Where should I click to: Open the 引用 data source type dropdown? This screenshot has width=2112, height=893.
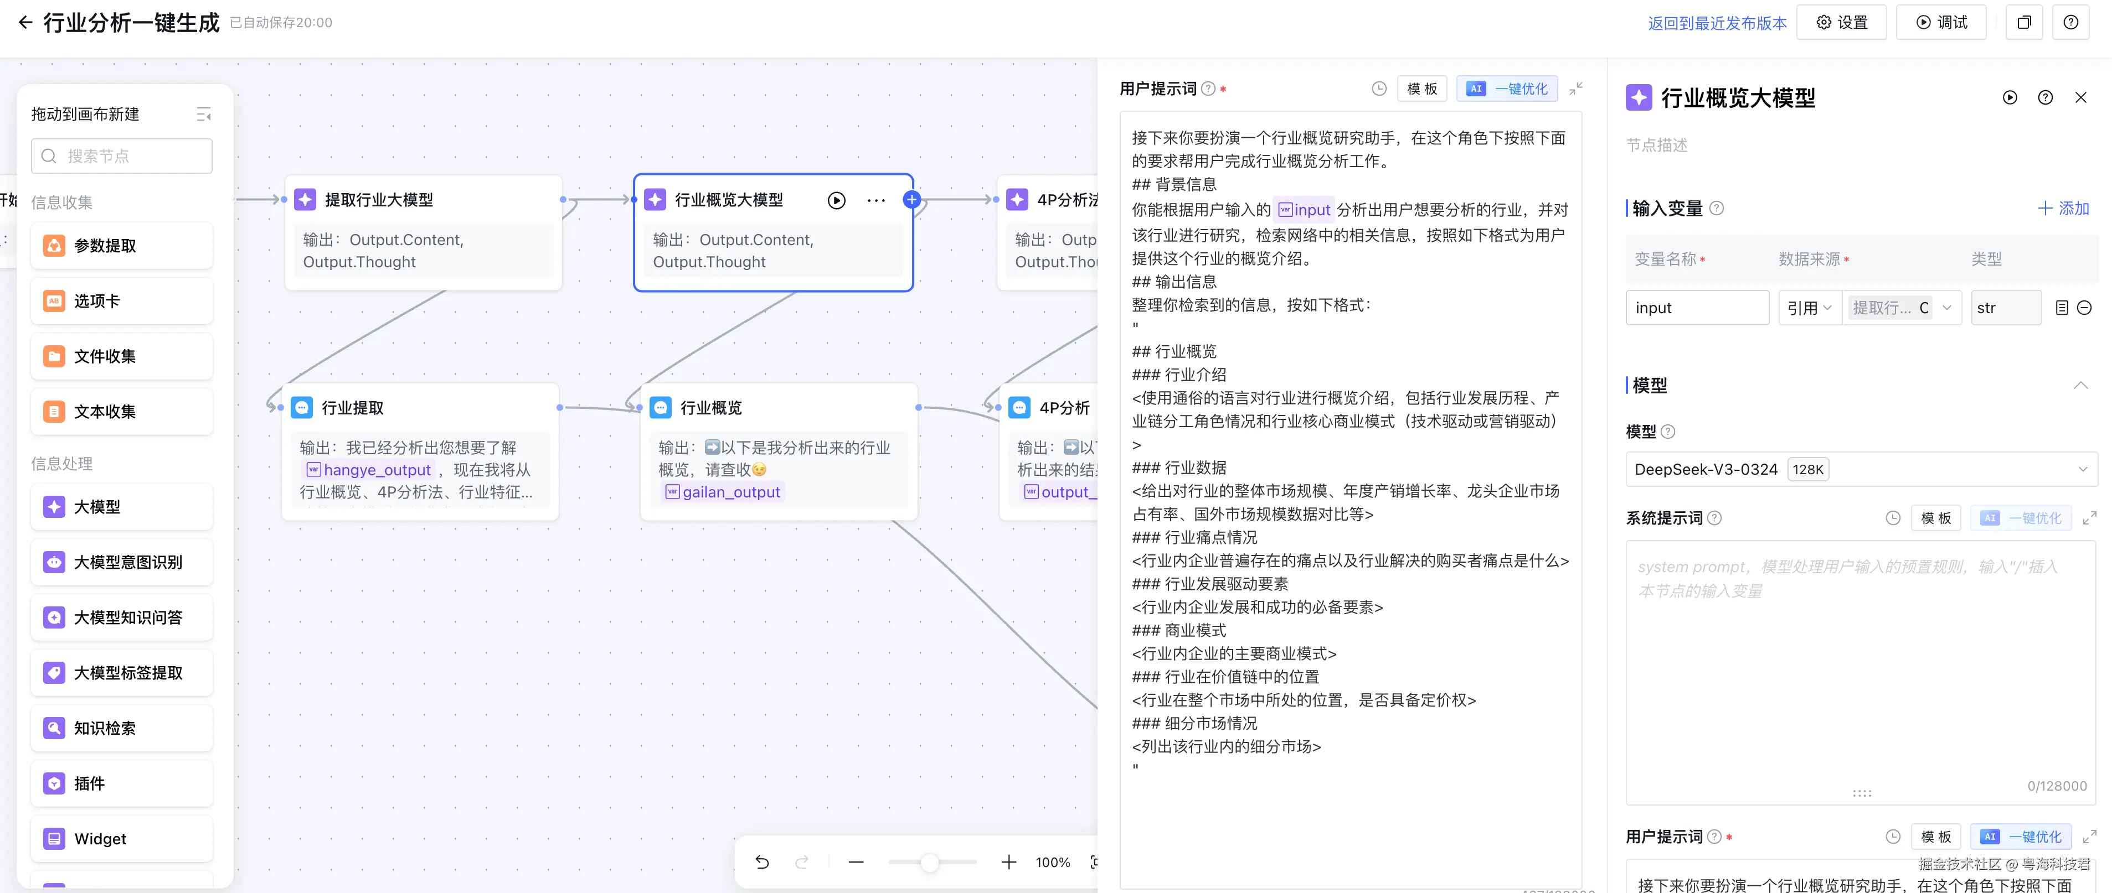[x=1809, y=308]
